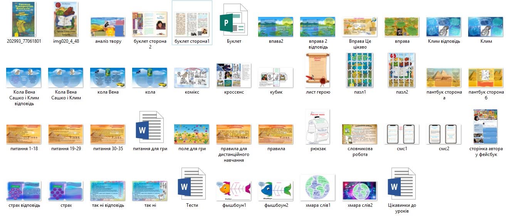Image resolution: width=509 pixels, height=216 pixels.
Task: Select the Word document Цікавинки до уроків
Action: (x=402, y=184)
